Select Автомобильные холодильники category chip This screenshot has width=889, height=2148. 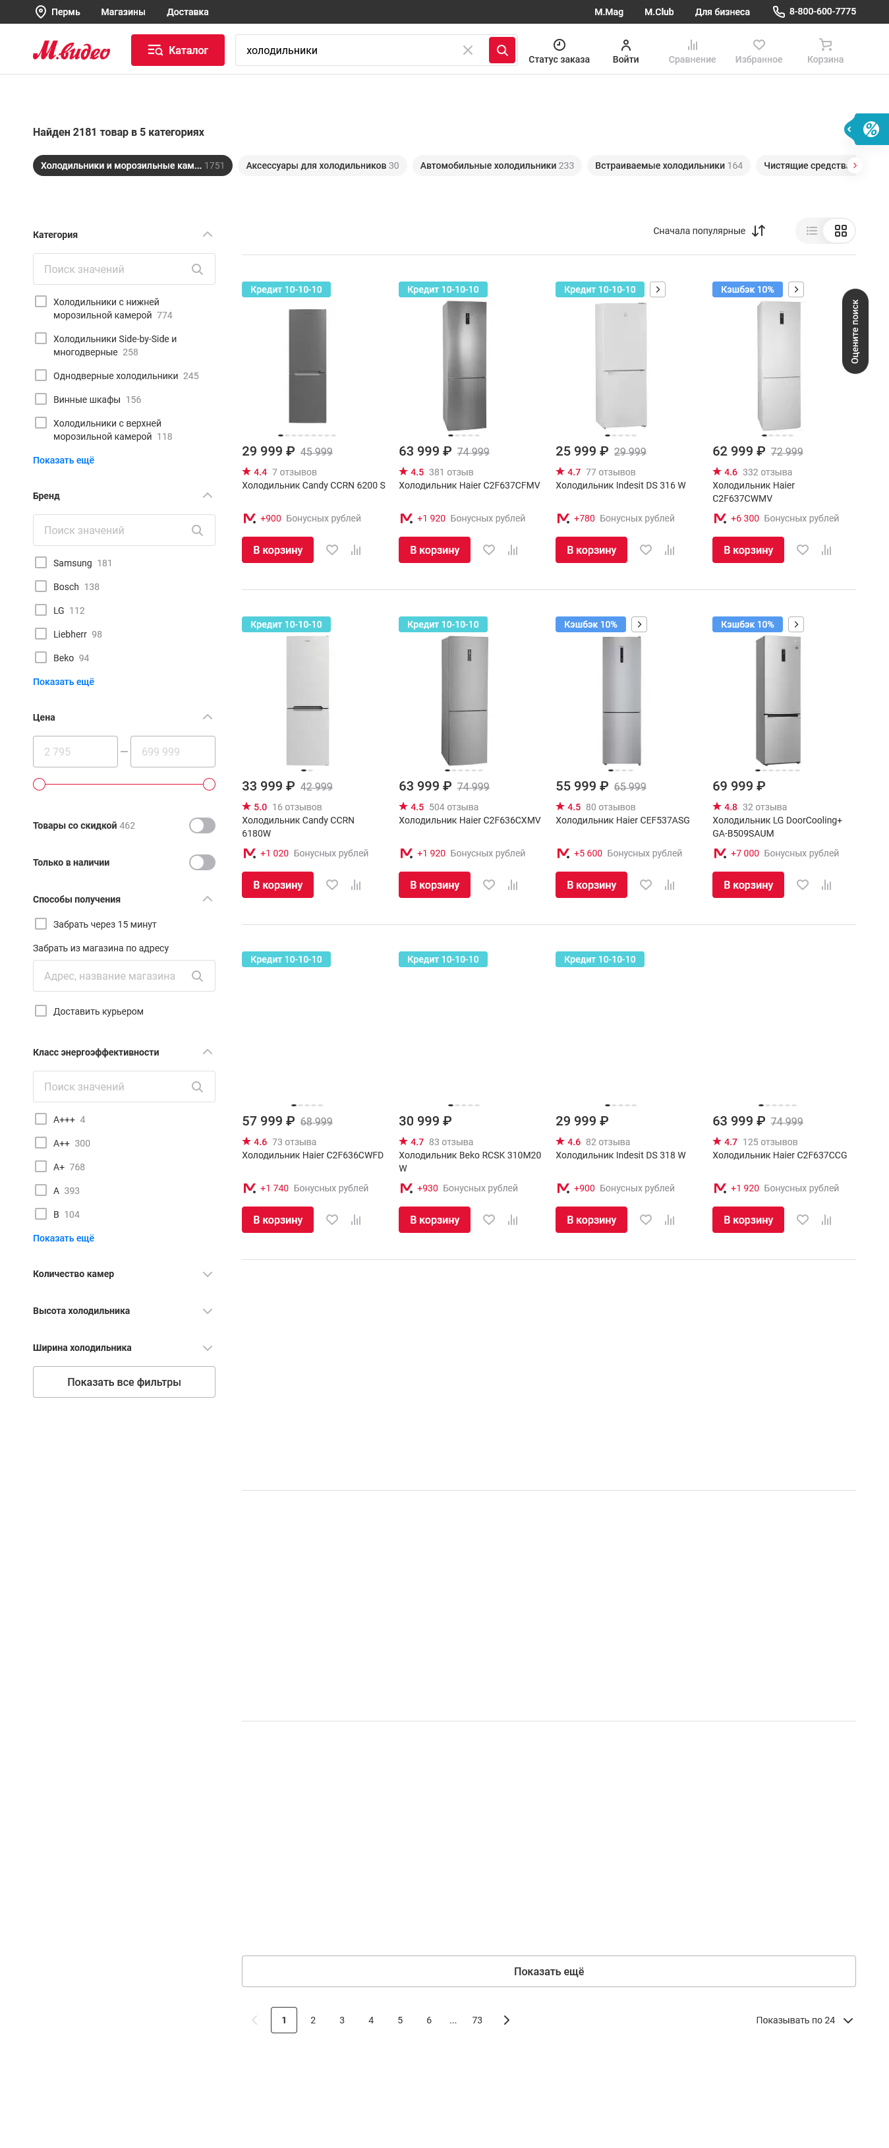[x=497, y=165]
